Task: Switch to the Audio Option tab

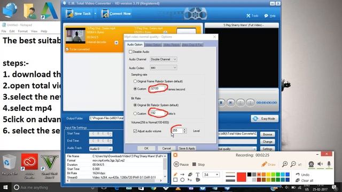Action: [135, 44]
